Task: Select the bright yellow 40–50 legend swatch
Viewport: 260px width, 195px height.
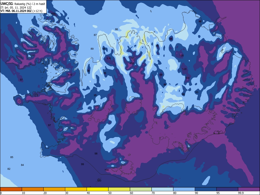Action: [97, 189]
